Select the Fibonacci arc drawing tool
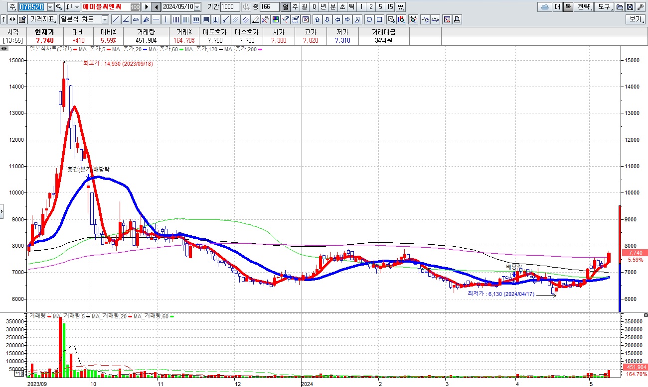 136,19
